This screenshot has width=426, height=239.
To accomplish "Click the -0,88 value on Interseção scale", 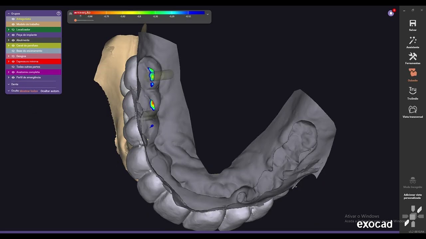I will (90, 16).
